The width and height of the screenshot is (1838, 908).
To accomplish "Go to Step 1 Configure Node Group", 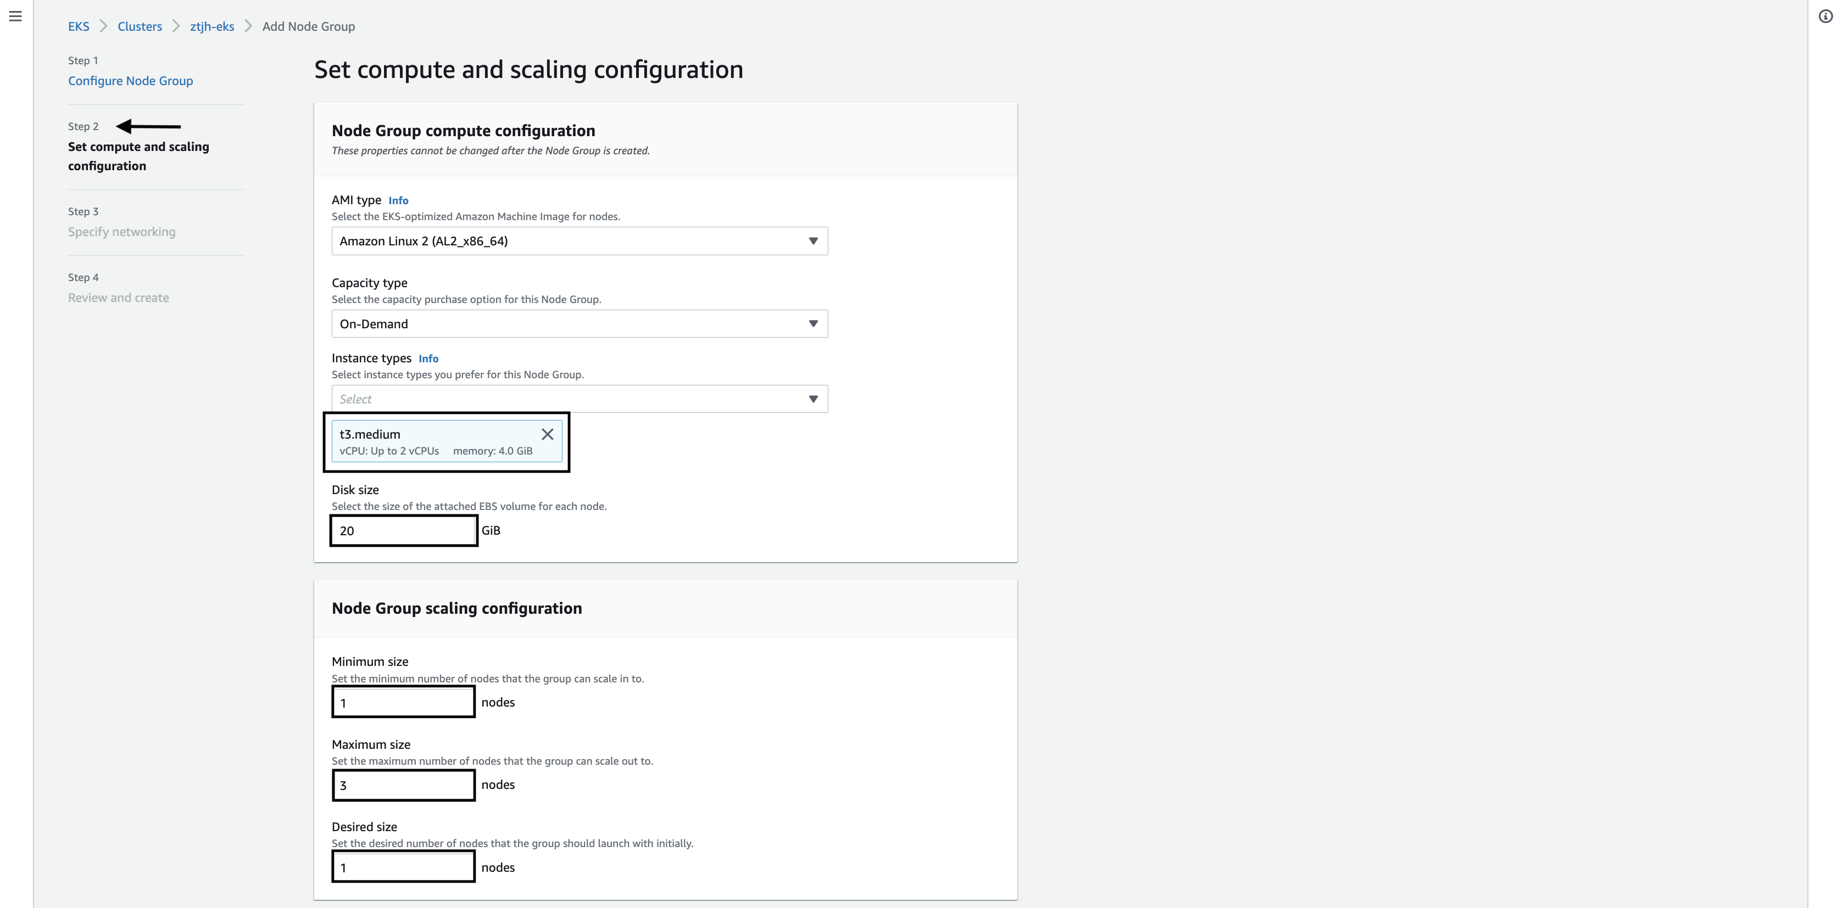I will (x=131, y=81).
